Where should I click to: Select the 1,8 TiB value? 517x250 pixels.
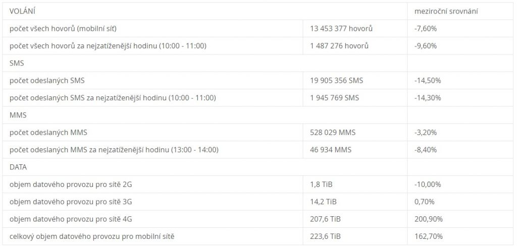[x=322, y=184]
